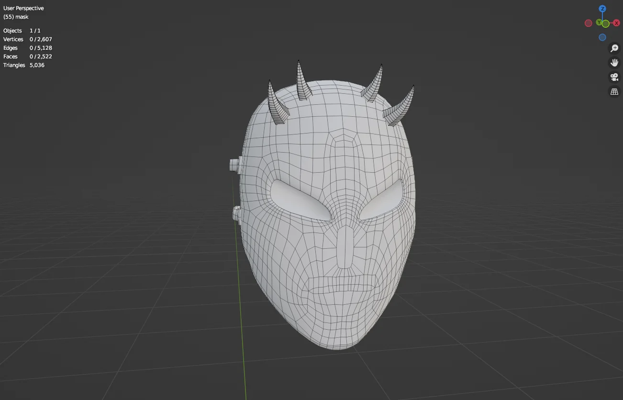The image size is (623, 400).
Task: Click the negative Z axis circle below the gizmo
Action: [x=602, y=37]
